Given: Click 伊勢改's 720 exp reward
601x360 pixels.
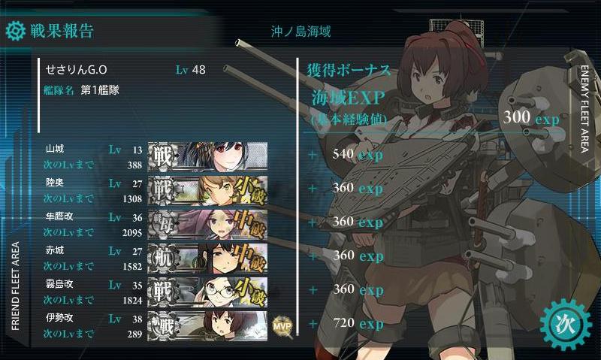Looking at the screenshot, I should 358,324.
